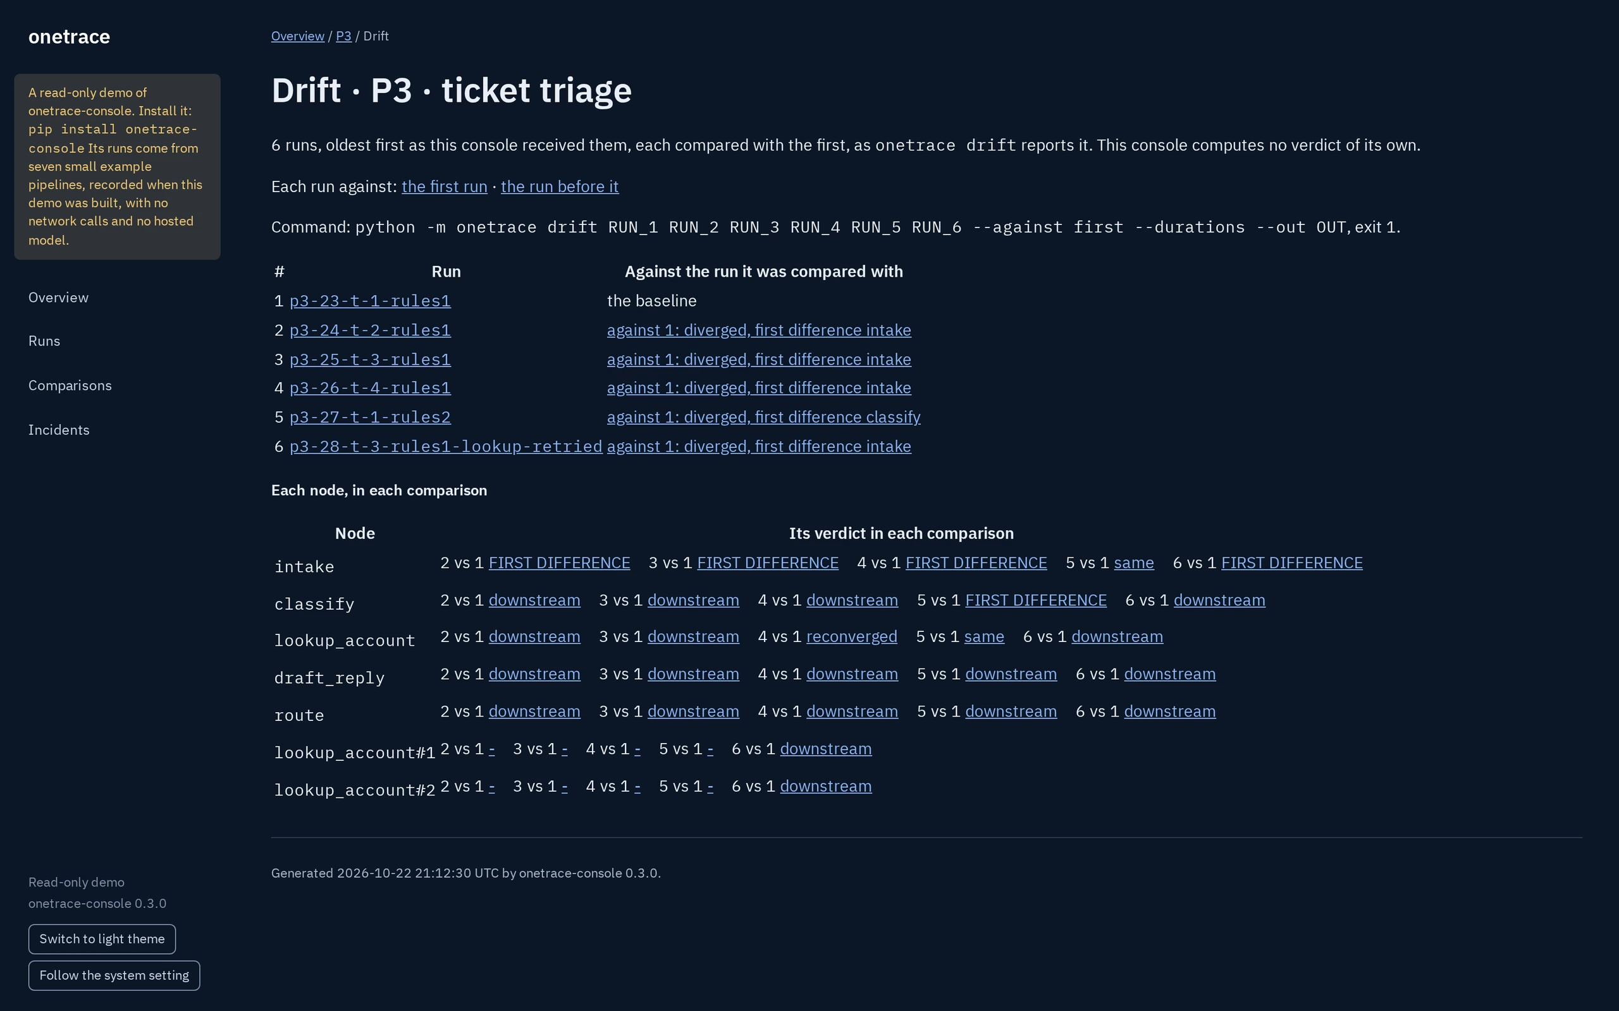The height and width of the screenshot is (1011, 1619).
Task: Open classify 6 vs 1 downstream verdict
Action: [x=1219, y=600]
